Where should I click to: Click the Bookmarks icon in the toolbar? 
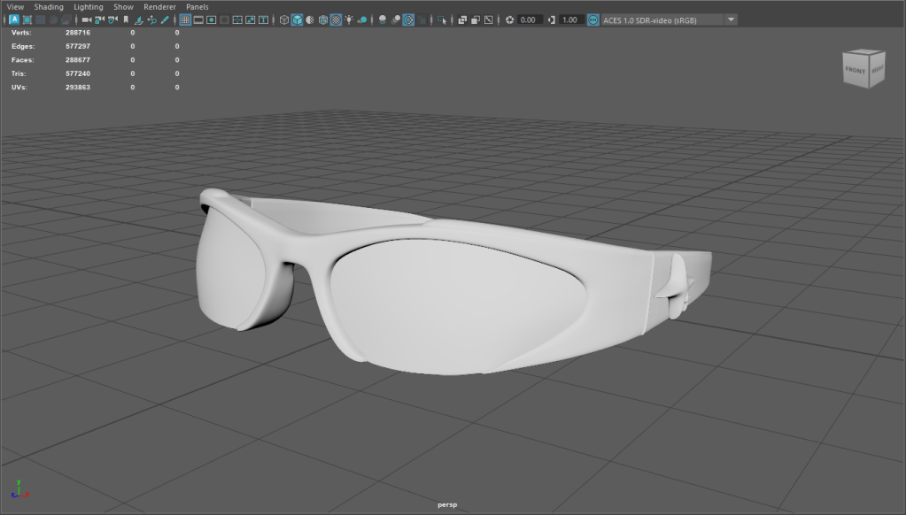click(x=125, y=19)
